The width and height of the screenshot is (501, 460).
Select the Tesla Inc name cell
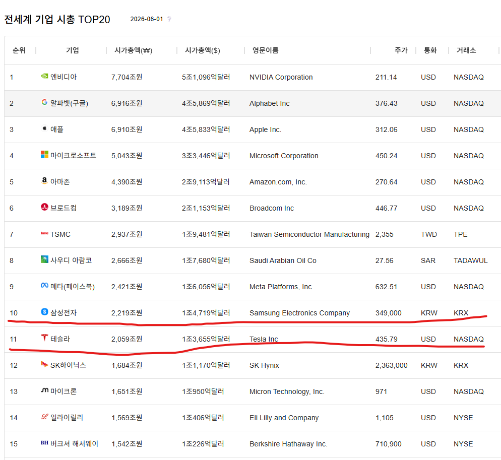click(264, 339)
